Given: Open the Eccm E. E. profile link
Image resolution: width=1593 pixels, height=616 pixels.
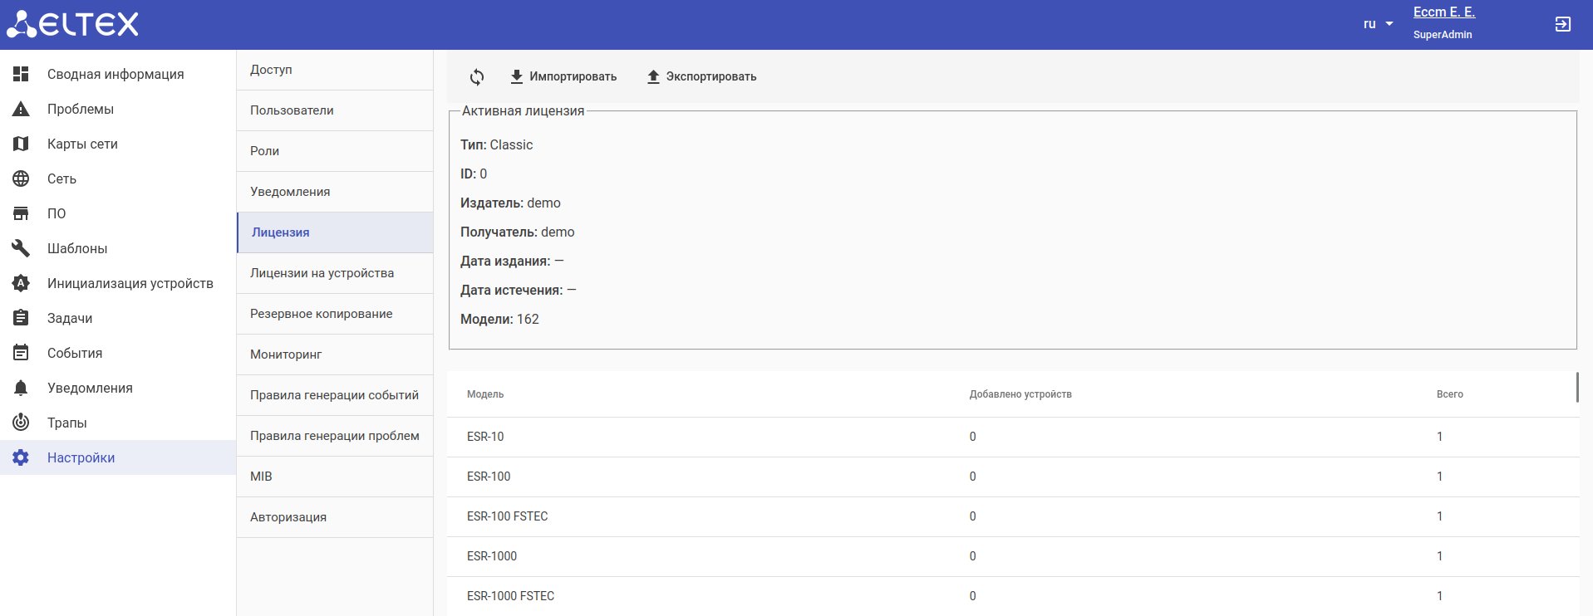Looking at the screenshot, I should [x=1443, y=12].
